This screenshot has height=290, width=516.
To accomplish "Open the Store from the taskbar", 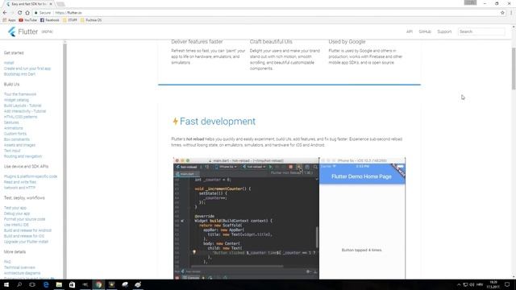I will 72,284.
